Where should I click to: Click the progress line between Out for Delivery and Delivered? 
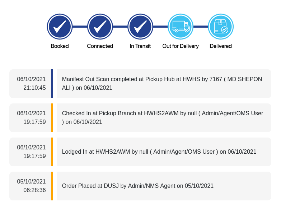pyautogui.click(x=201, y=27)
